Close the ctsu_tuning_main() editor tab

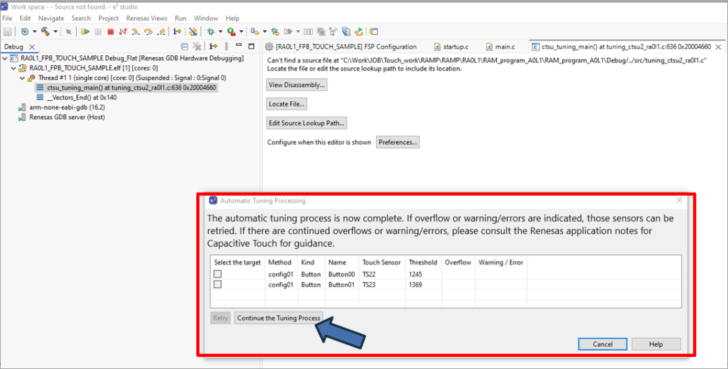tap(719, 47)
